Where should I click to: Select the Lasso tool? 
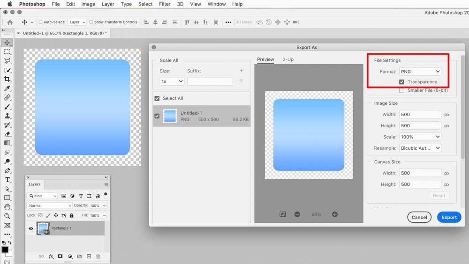pyautogui.click(x=7, y=61)
